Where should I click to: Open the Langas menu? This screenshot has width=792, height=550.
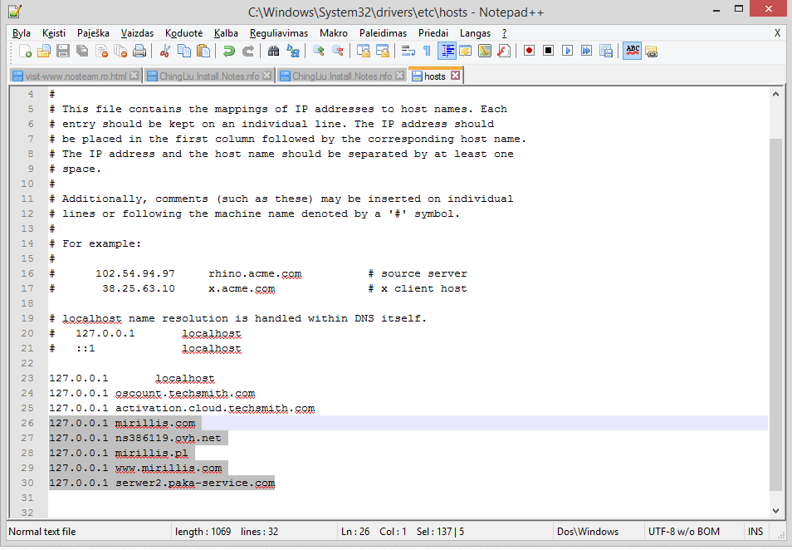point(475,33)
